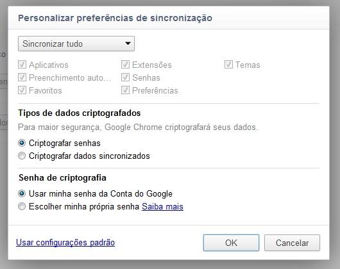Viewport: 340px width, 269px height.
Task: Select the Criptografar senhas radio button
Action: 22,143
